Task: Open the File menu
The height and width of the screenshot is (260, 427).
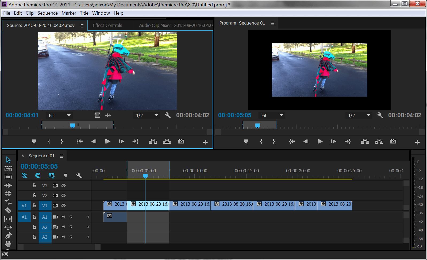Action: coord(7,13)
